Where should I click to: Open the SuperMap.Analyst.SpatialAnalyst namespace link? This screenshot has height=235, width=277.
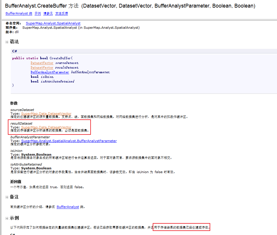tap(53, 23)
